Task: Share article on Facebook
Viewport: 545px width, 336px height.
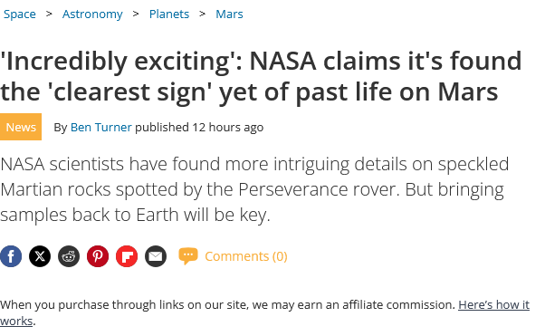Action: click(11, 256)
